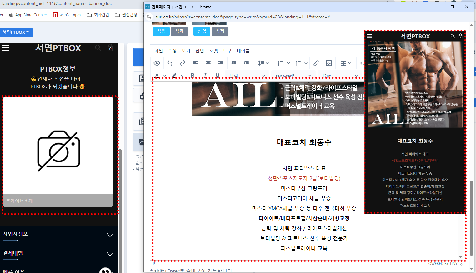Open the 웹접근성 bookmarks folder
Image resolution: width=476 pixels, height=273 pixels.
pyautogui.click(x=126, y=15)
